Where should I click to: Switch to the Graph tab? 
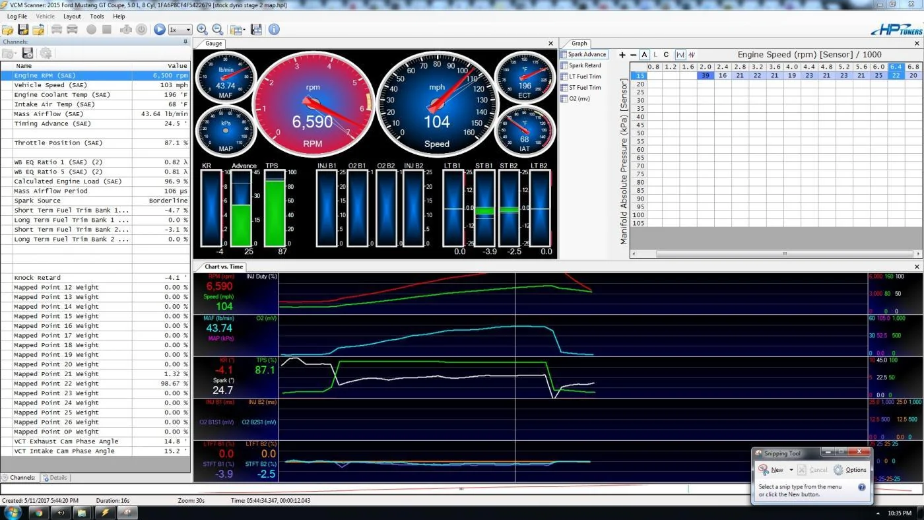(x=579, y=44)
